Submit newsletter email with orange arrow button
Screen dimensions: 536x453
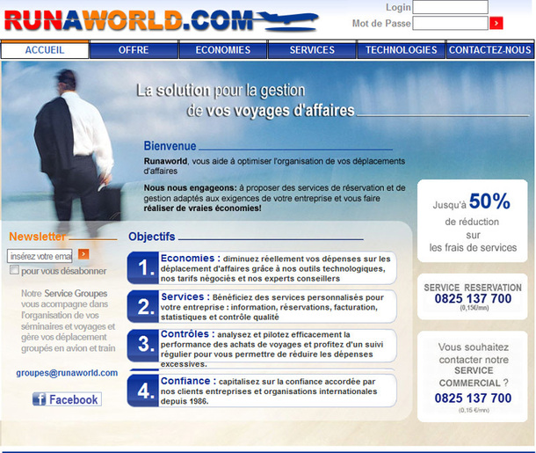point(83,254)
